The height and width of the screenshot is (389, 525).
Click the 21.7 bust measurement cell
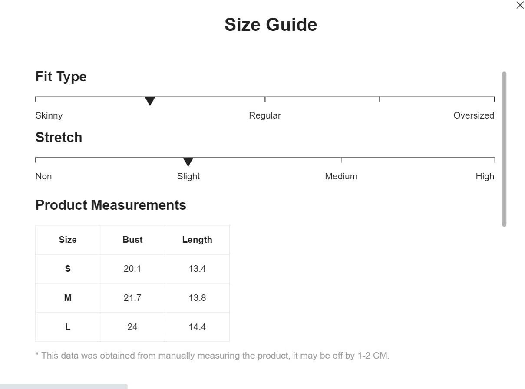(x=132, y=298)
